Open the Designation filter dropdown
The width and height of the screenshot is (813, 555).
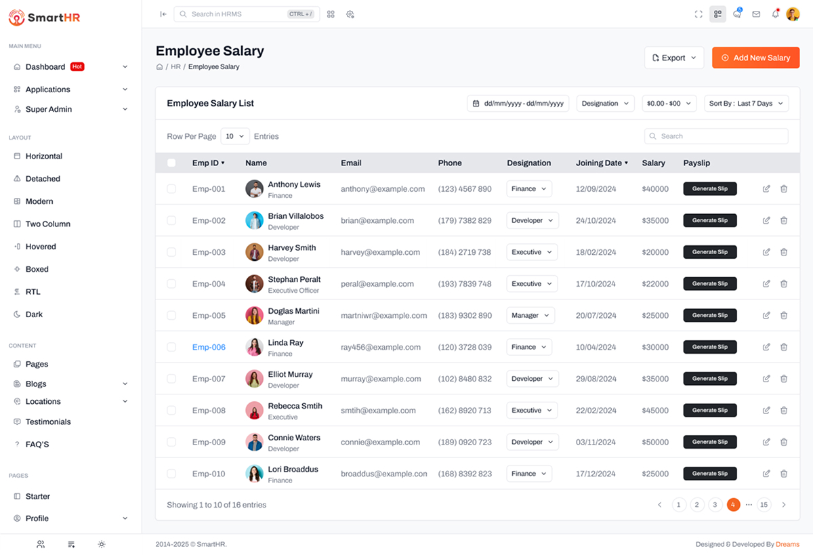pyautogui.click(x=605, y=103)
